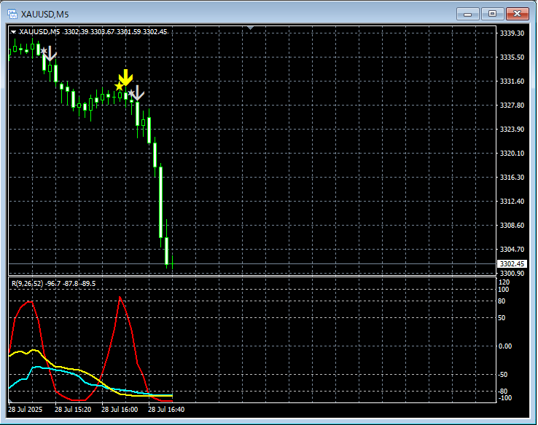Click the 28 Jul 15:20 time label

click(73, 410)
